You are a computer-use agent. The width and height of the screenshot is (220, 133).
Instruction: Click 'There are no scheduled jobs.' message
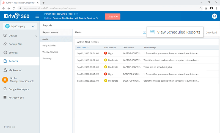(158, 67)
